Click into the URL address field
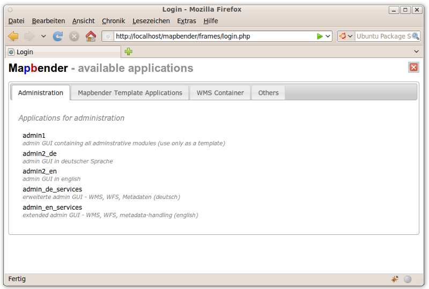 214,36
